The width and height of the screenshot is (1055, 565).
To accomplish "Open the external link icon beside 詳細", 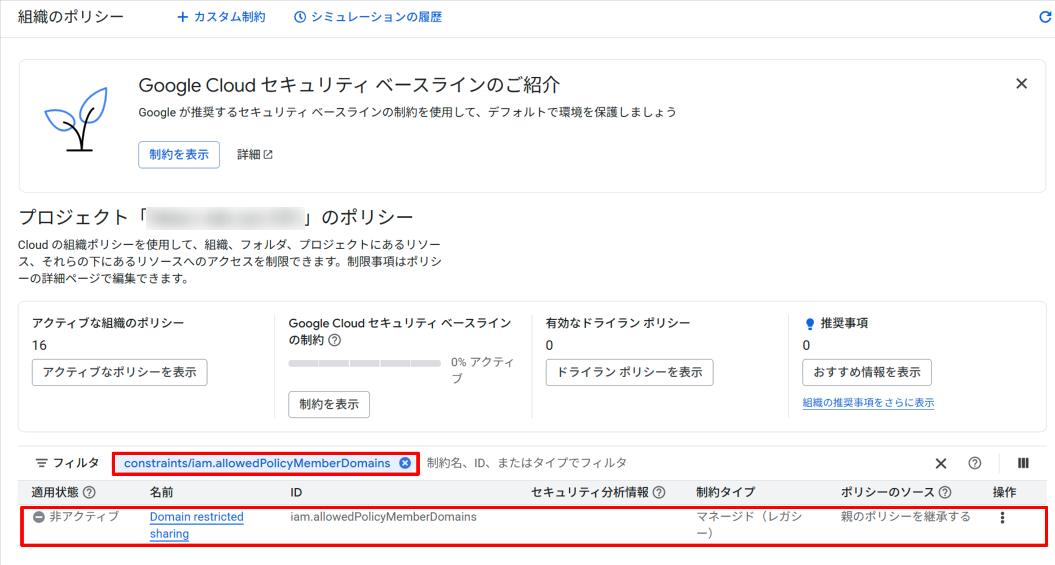I will pyautogui.click(x=269, y=154).
